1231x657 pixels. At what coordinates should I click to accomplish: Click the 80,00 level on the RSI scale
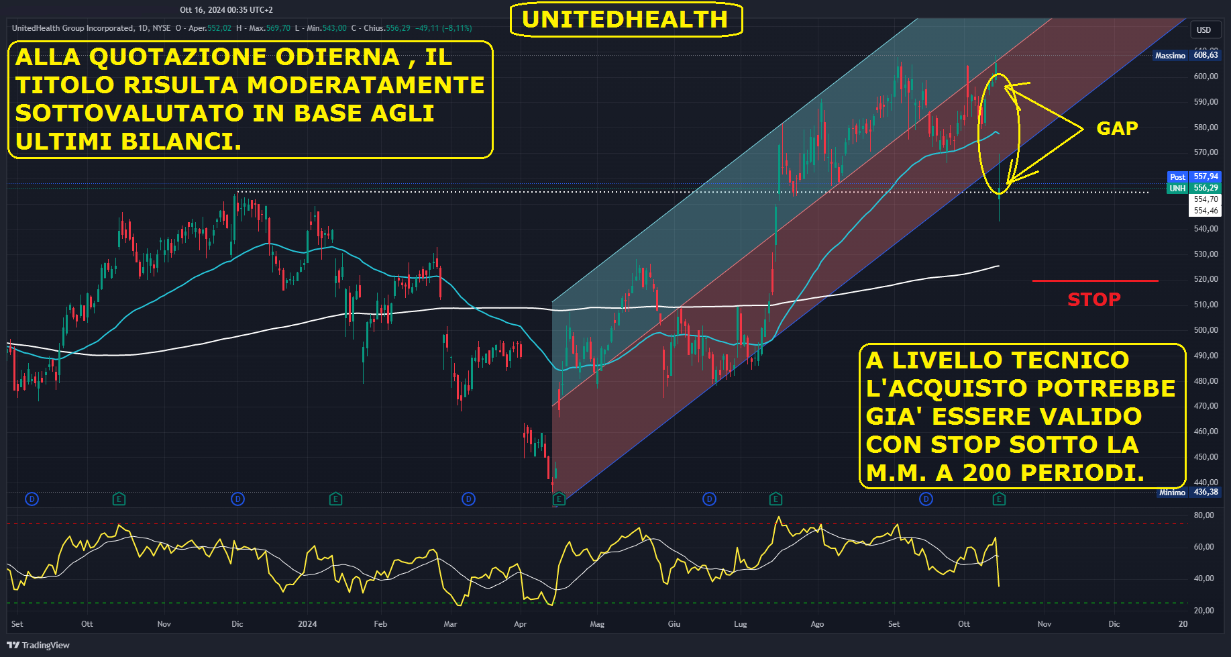pos(1203,515)
